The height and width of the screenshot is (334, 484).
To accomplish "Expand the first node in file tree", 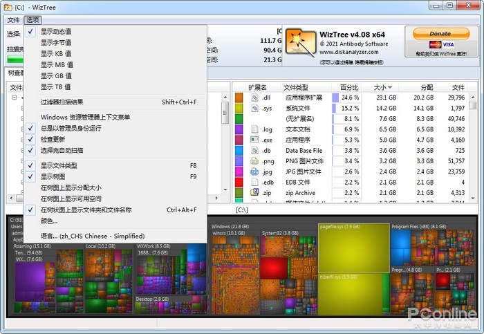I will (x=13, y=98).
